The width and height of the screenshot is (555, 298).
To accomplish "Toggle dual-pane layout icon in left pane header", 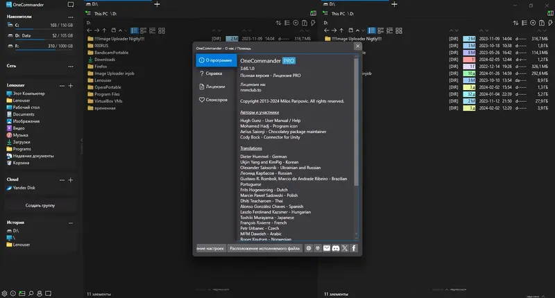I will click(x=314, y=13).
